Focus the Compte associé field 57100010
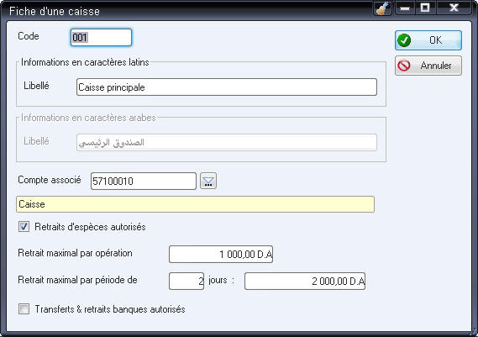Image resolution: width=478 pixels, height=337 pixels. click(x=144, y=182)
